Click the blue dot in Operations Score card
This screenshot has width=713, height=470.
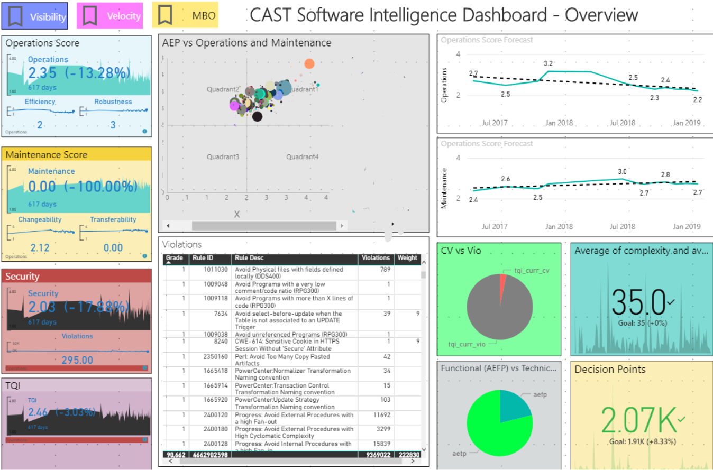click(144, 131)
